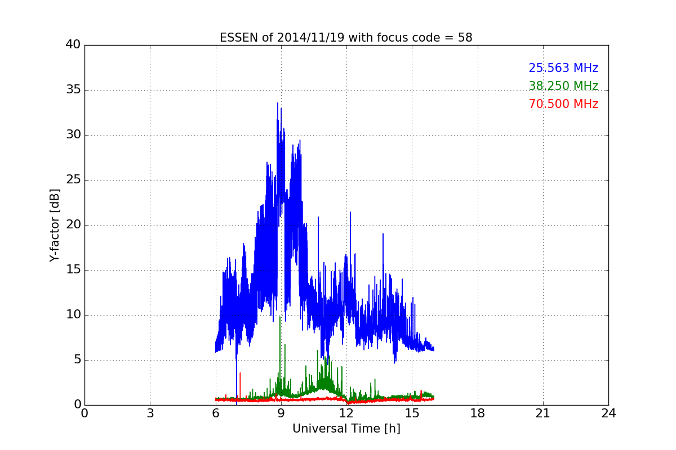Click x-axis tick label 15
The width and height of the screenshot is (676, 450).
click(412, 413)
